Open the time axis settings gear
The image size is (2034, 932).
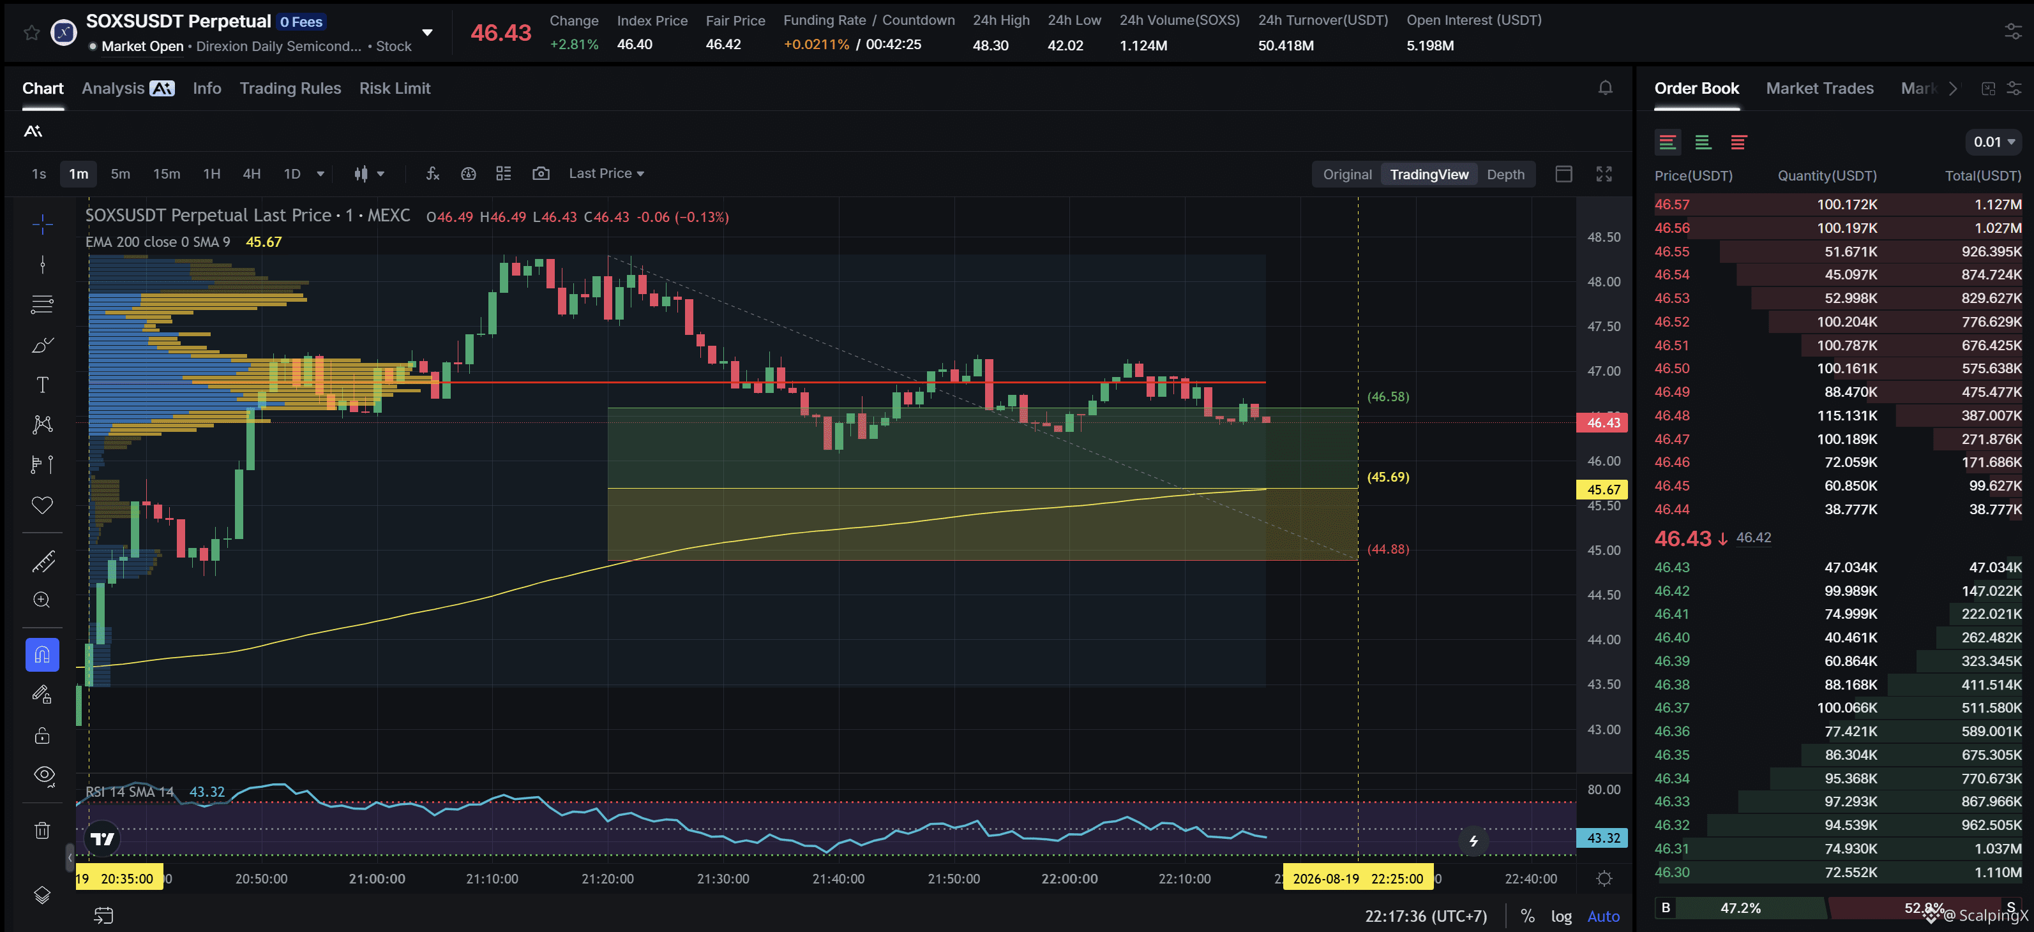pyautogui.click(x=1604, y=878)
